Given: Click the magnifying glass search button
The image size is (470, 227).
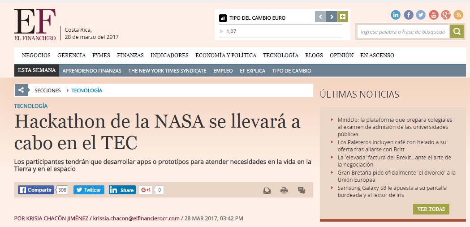Looking at the screenshot, I should point(457,31).
